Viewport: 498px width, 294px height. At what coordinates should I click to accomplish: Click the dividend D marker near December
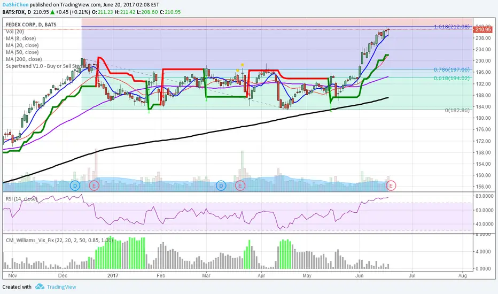pos(75,185)
